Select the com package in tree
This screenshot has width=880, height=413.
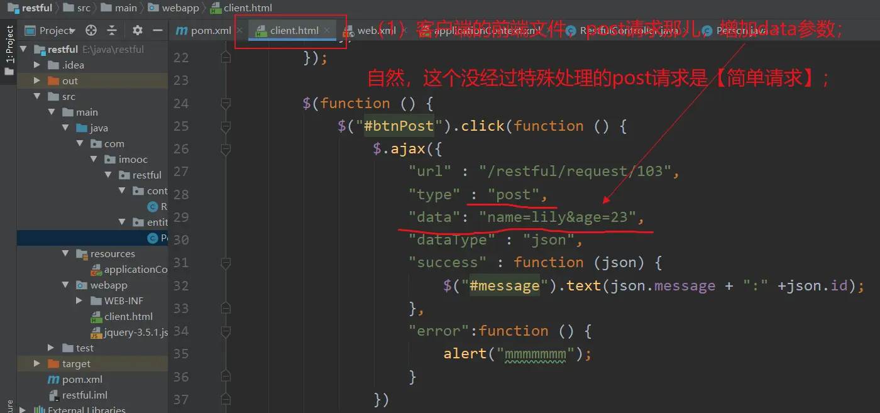114,143
